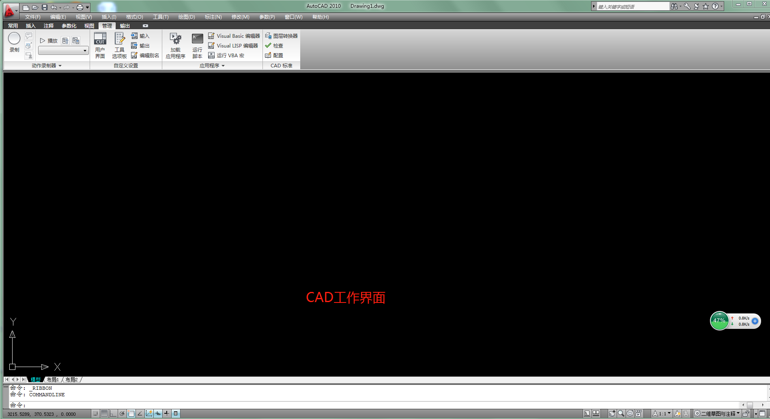Image resolution: width=770 pixels, height=419 pixels.
Task: Toggle Polar tracking in status bar
Action: [122, 413]
